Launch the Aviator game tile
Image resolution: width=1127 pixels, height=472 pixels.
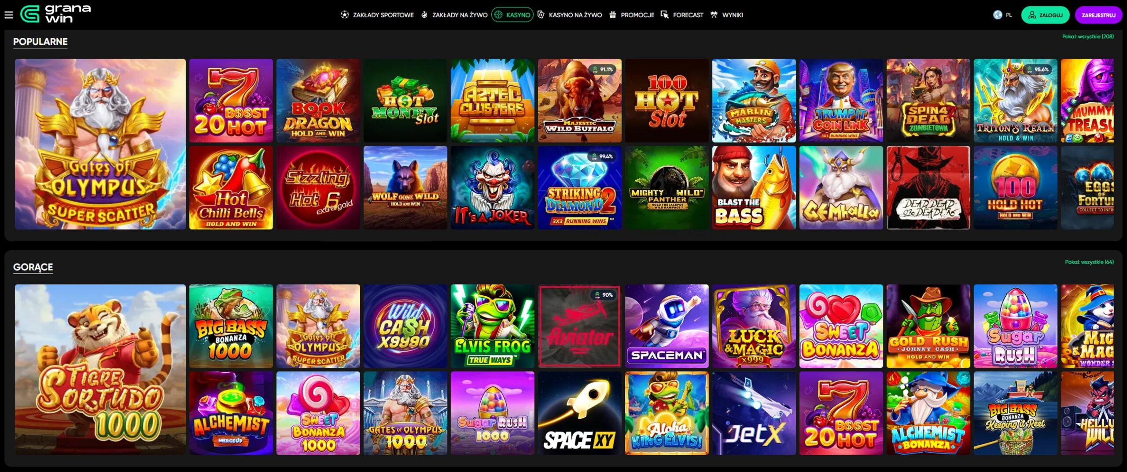pos(580,326)
